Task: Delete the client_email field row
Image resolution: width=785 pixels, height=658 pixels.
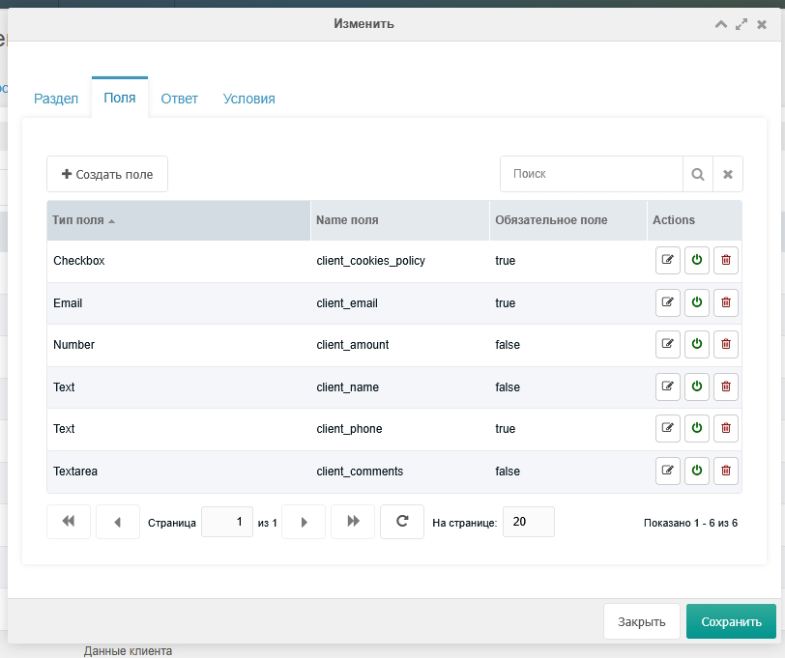Action: point(726,303)
